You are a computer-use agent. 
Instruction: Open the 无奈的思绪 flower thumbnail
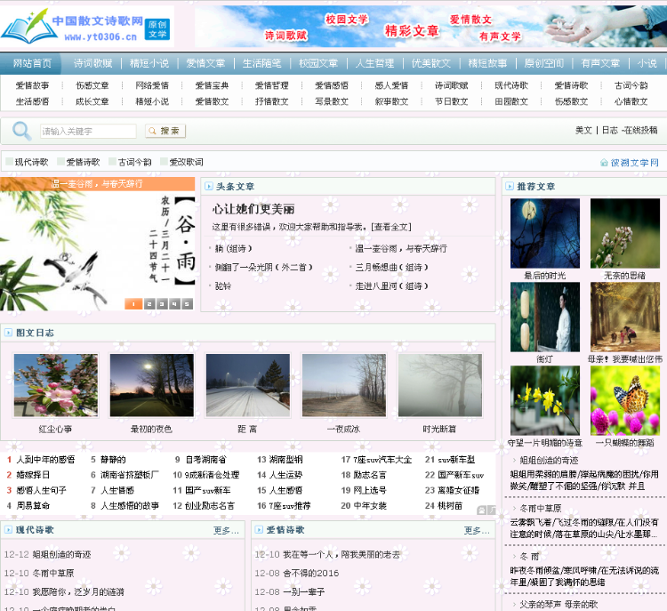[625, 233]
